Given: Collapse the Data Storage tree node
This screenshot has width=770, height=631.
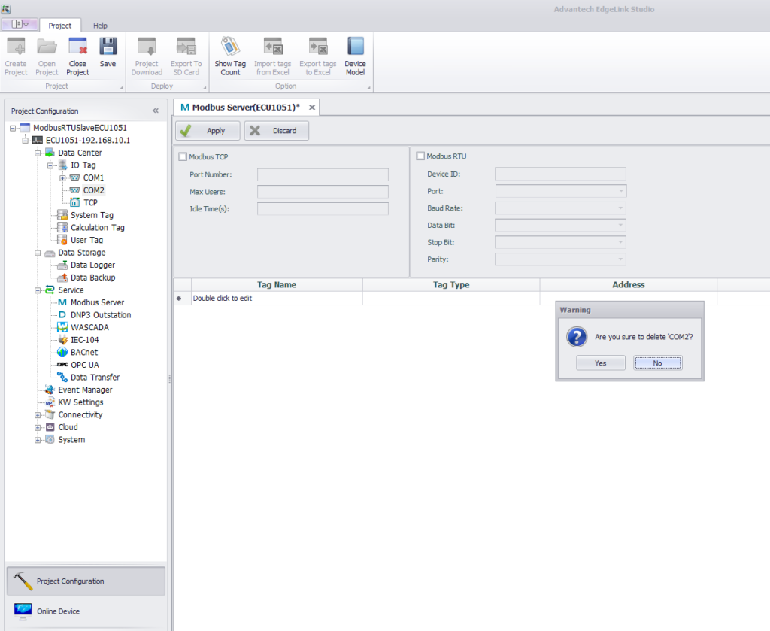Looking at the screenshot, I should point(38,253).
